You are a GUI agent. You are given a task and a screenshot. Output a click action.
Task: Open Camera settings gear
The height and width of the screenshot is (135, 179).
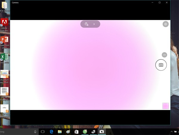click(166, 24)
